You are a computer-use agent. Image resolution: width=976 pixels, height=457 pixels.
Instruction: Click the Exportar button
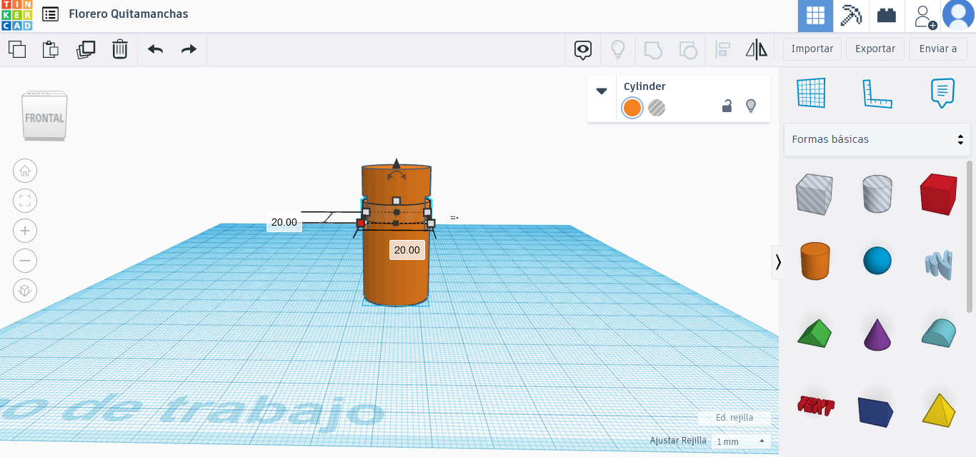[875, 49]
